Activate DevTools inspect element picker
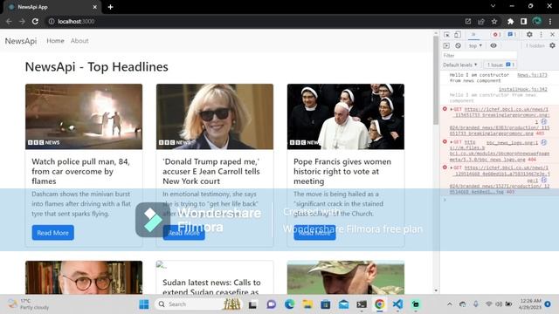This screenshot has height=314, width=559. [446, 35]
